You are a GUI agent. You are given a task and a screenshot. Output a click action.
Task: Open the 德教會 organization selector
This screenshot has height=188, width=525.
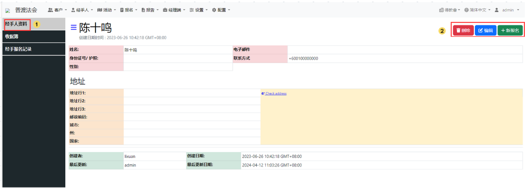[x=449, y=10]
